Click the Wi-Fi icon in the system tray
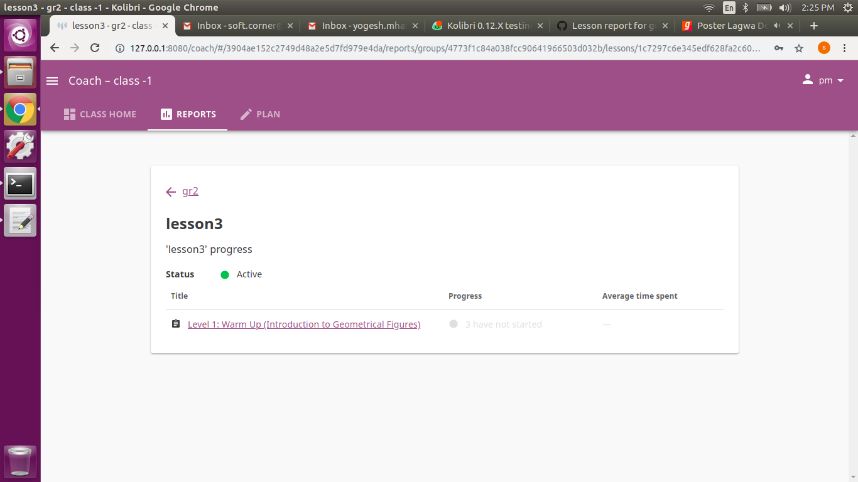 pyautogui.click(x=709, y=8)
